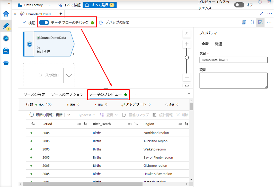
Task: Switch to the 関連 properties tab
Action: click(218, 44)
